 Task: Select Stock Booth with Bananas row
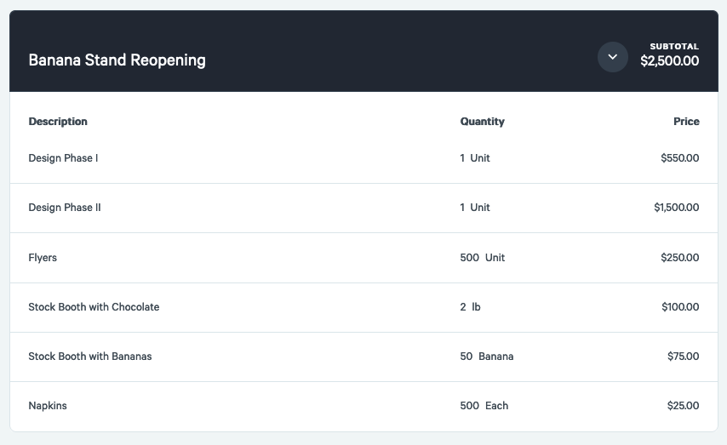[90, 357]
